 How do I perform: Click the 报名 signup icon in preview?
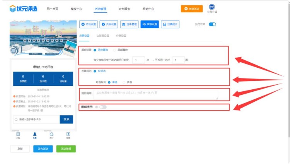click(68, 134)
